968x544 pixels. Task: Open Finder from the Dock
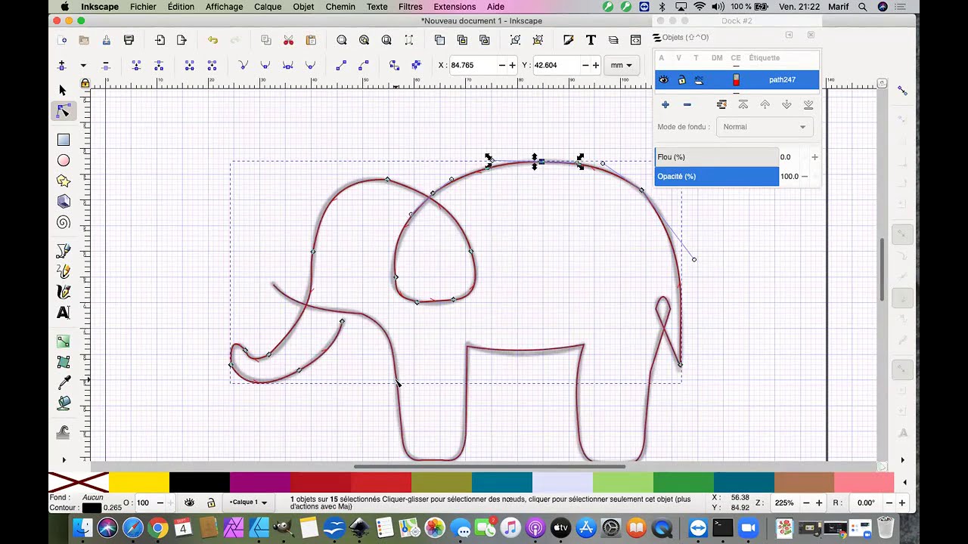pos(82,527)
